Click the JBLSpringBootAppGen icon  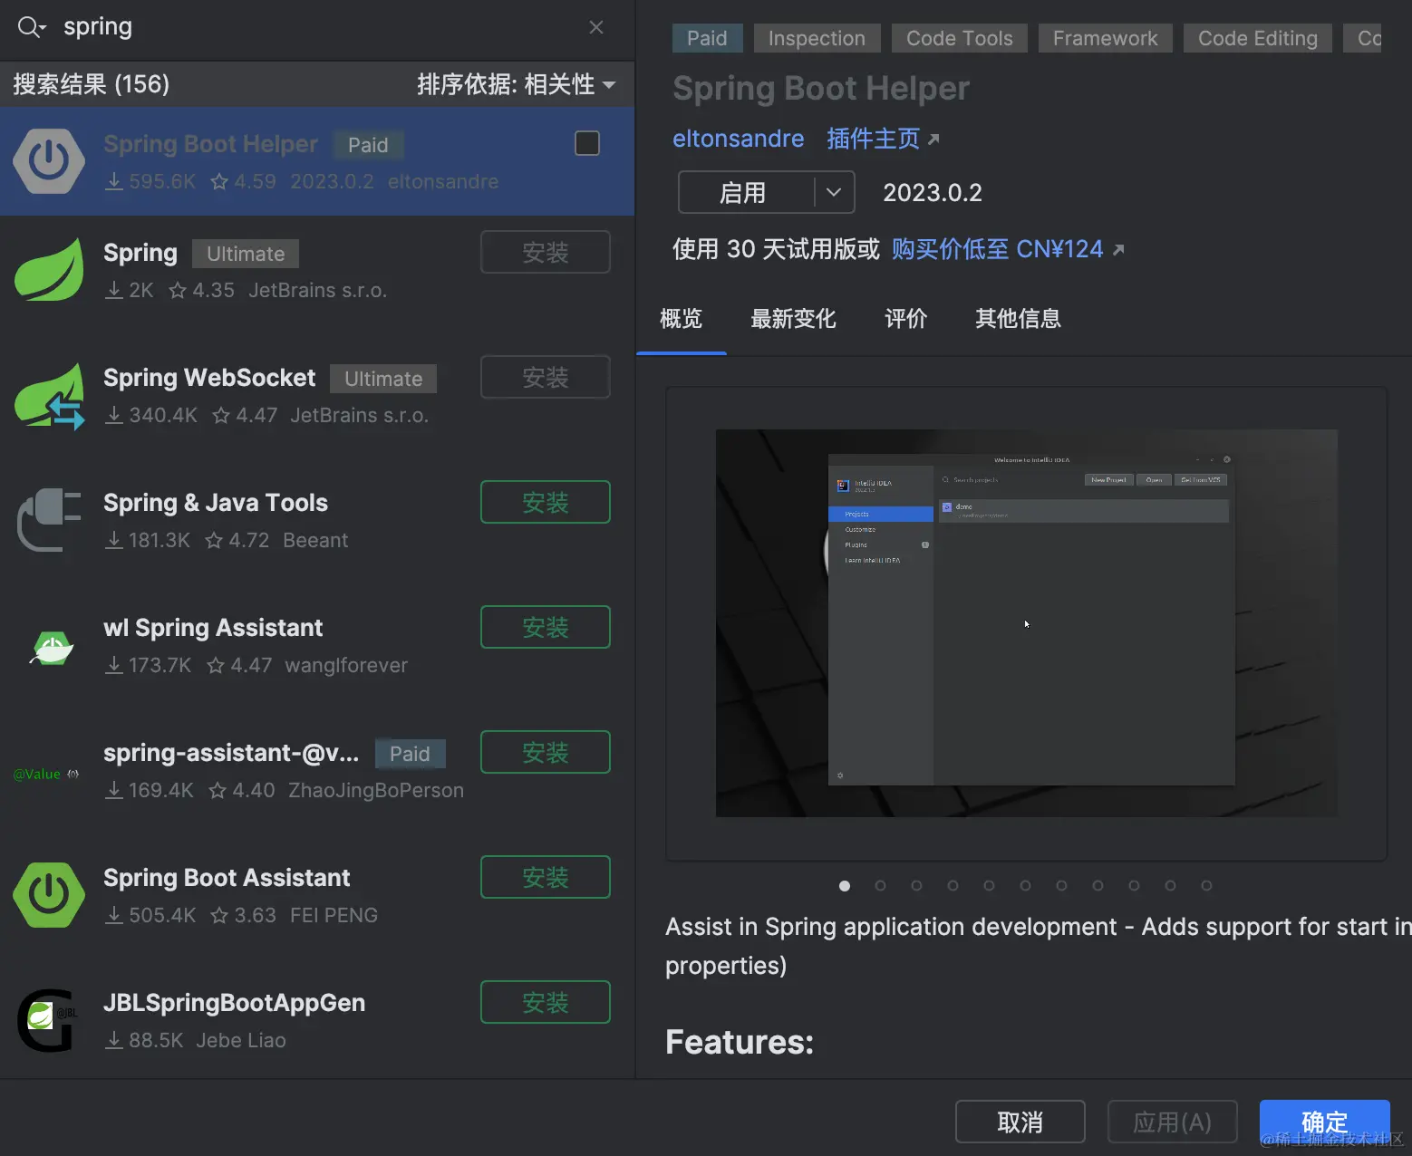[47, 1020]
